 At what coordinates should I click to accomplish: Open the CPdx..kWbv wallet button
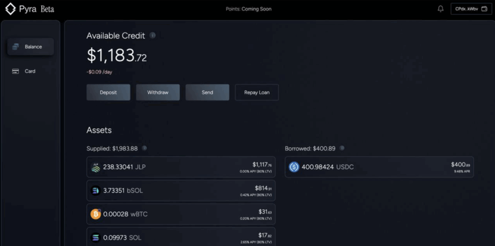tap(471, 9)
